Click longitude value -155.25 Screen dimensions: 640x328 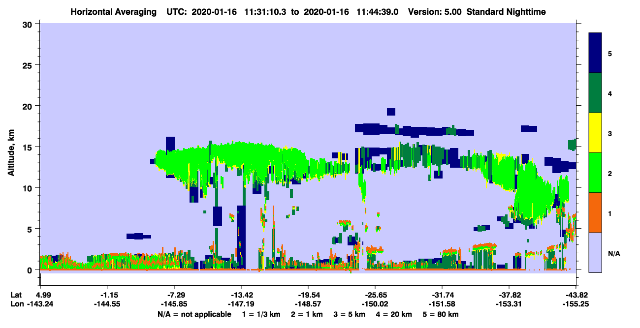coord(576,304)
